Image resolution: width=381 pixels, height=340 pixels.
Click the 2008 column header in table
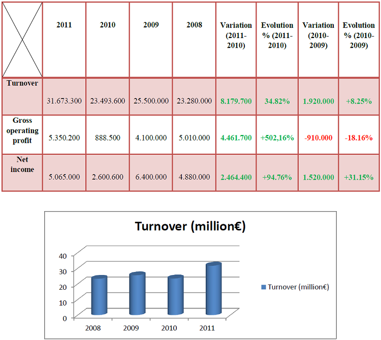[194, 25]
